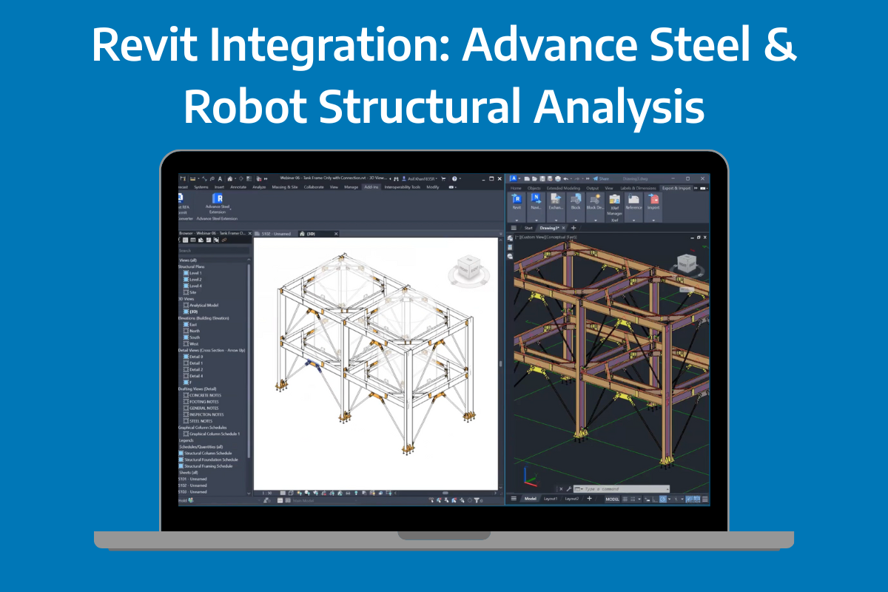Click the Revit export icon in Advance Steel
Viewport: 888px width, 592px height.
pos(517,199)
